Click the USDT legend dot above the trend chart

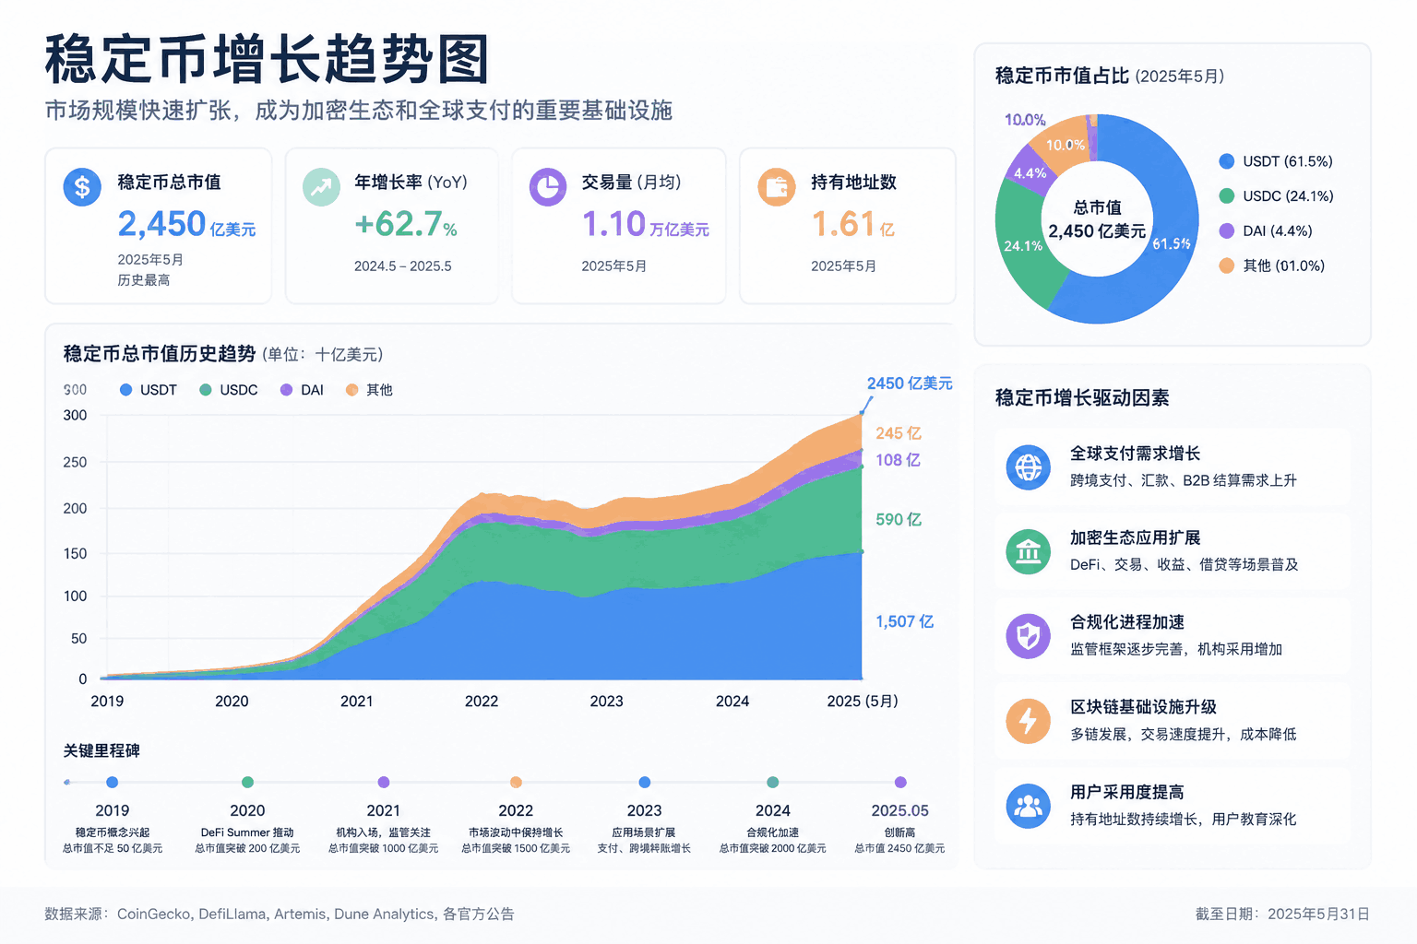point(126,390)
